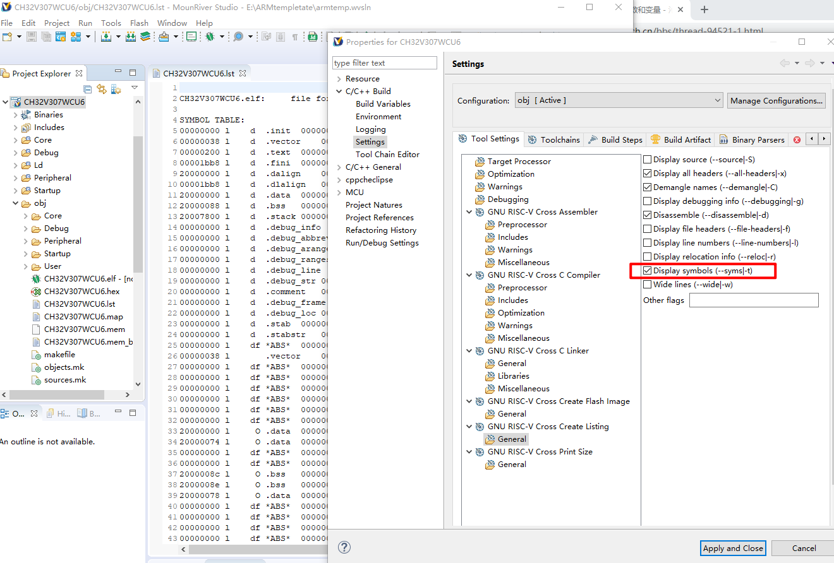
Task: Click the help question mark icon
Action: [x=344, y=547]
